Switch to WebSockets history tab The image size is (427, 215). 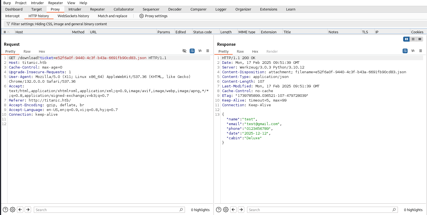click(73, 16)
